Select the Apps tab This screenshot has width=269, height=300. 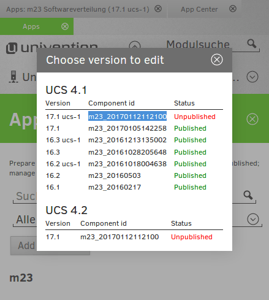pyautogui.click(x=31, y=26)
